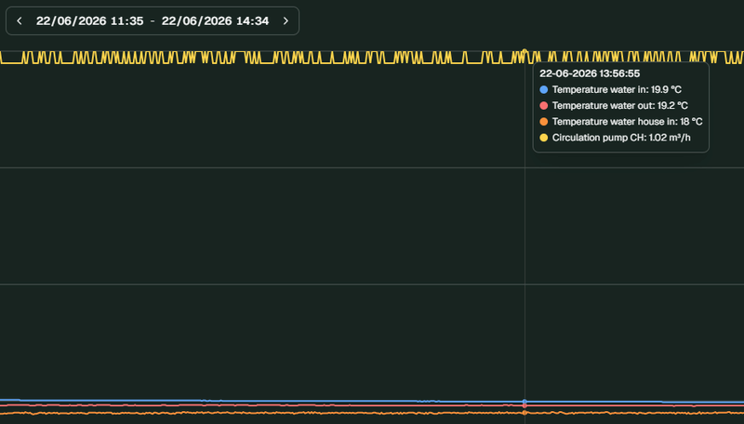Image resolution: width=744 pixels, height=424 pixels.
Task: Go to the next time range
Action: 286,20
